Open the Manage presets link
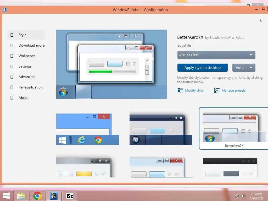Screen dimensions: 268x201 tap(233, 90)
